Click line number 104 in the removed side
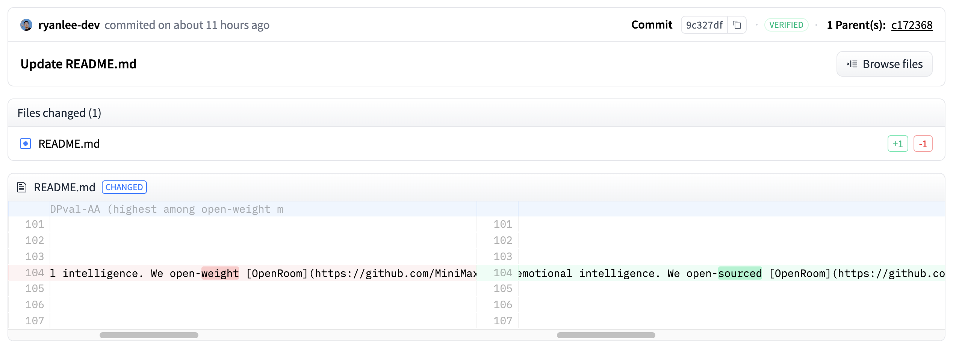This screenshot has width=956, height=351. tap(35, 273)
